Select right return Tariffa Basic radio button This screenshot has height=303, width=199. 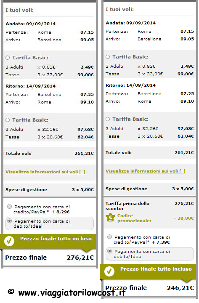[108, 119]
